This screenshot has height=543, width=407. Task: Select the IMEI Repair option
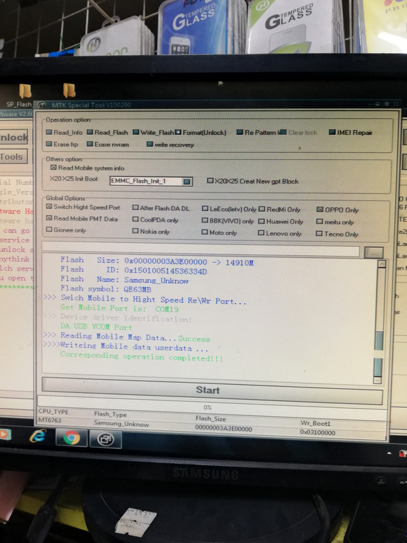tap(332, 132)
